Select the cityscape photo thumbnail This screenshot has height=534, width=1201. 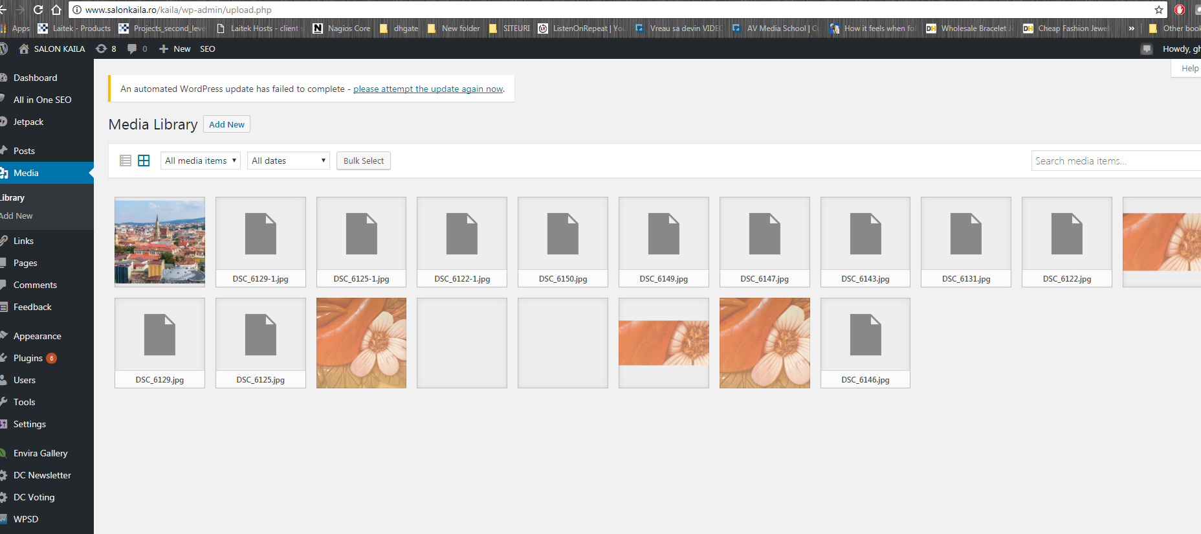(160, 241)
